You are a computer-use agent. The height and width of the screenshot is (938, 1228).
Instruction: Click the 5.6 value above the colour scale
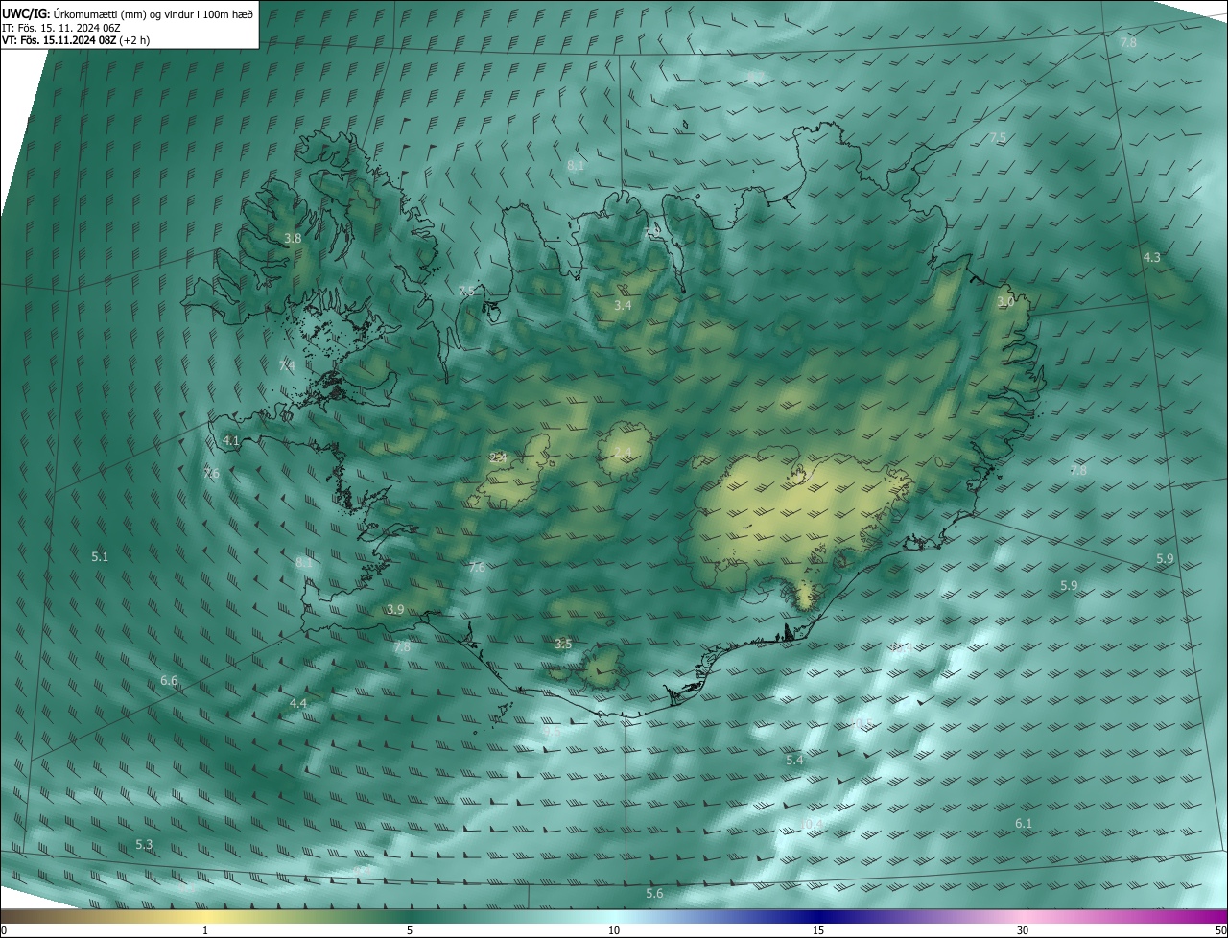[x=654, y=893]
